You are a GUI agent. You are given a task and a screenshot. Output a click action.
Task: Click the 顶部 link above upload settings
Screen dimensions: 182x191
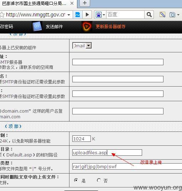[13, 126]
